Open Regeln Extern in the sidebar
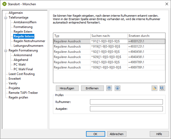The height and width of the screenshot is (139, 171). [x=23, y=32]
